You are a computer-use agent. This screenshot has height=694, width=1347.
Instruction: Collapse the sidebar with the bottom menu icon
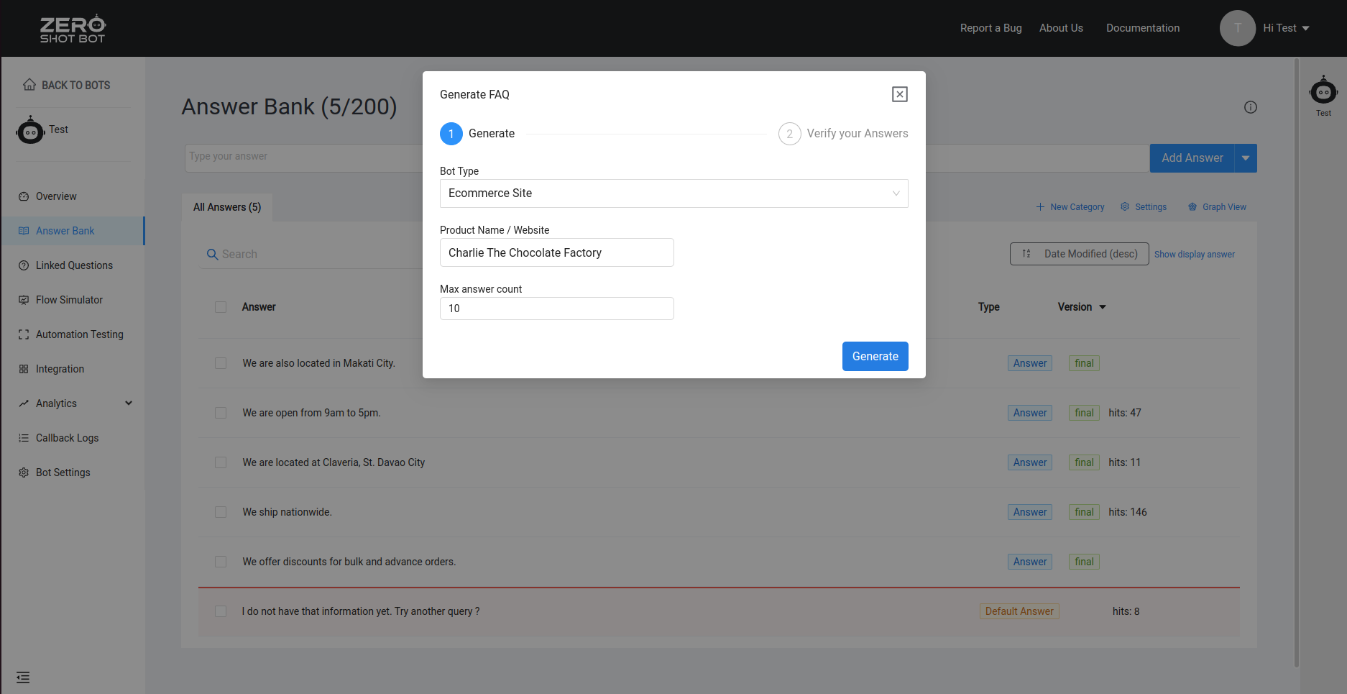(x=23, y=677)
